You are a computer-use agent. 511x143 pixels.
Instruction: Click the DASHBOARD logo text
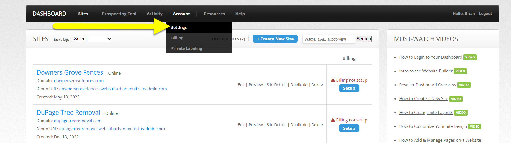(49, 14)
